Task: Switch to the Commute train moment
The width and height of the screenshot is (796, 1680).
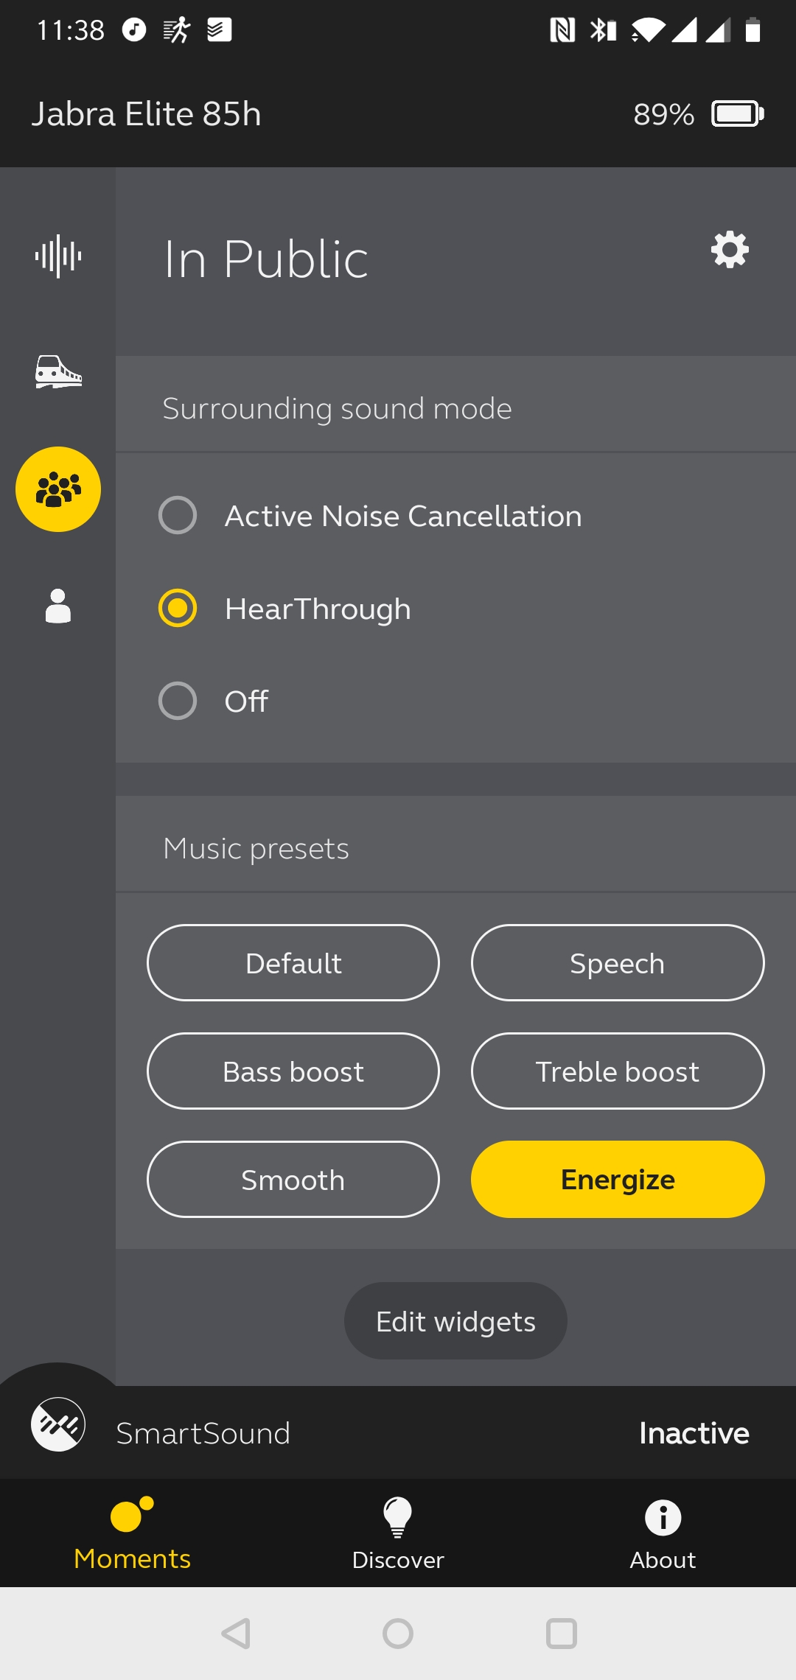Action: click(x=58, y=371)
